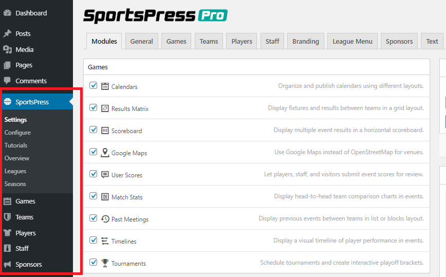Click the Sponsors megaphone icon
The image size is (446, 277).
click(x=7, y=264)
